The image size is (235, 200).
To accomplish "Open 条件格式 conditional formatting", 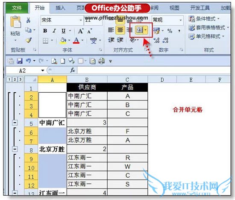I will click(204, 19).
